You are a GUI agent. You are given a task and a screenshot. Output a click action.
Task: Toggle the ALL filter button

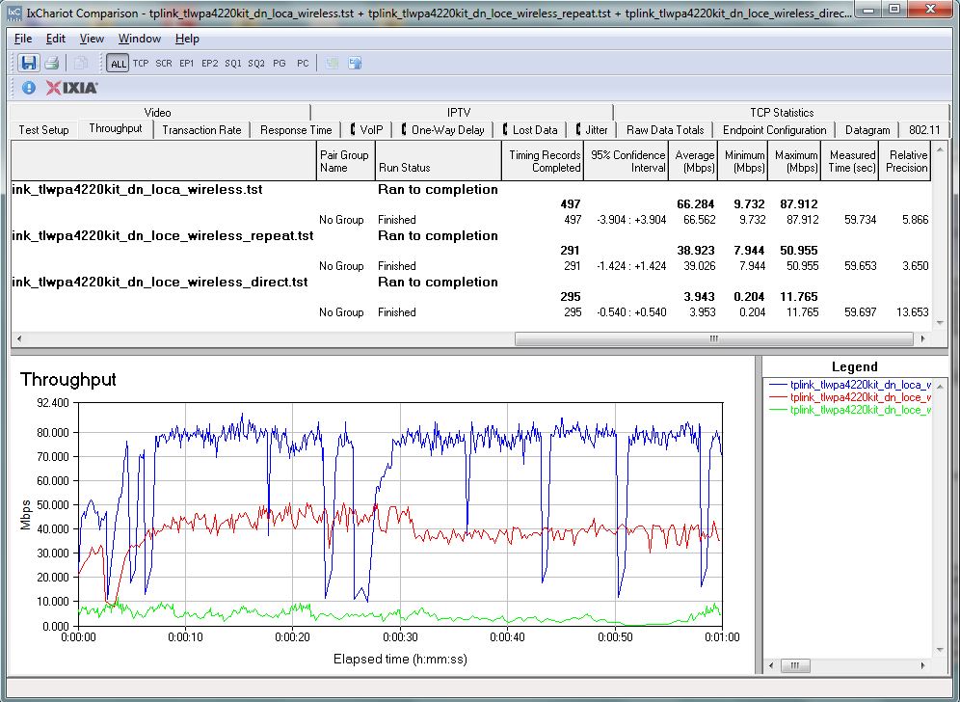coord(118,63)
